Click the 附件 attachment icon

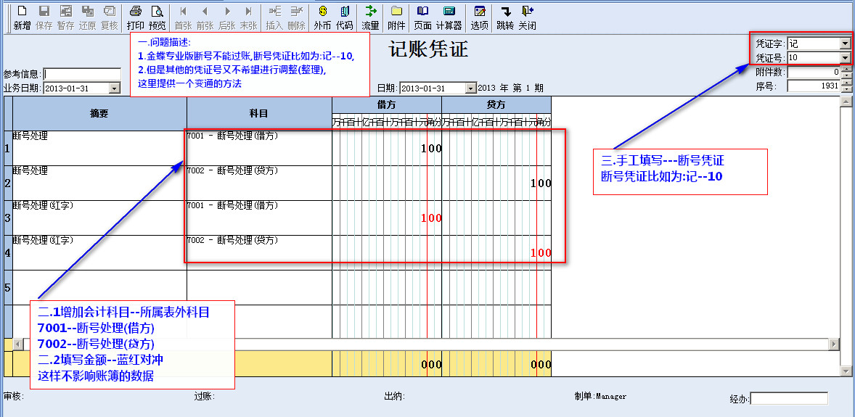pos(396,17)
